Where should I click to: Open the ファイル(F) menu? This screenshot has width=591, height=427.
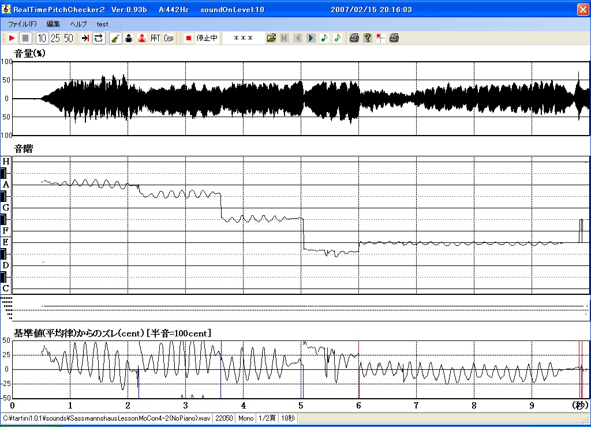23,24
